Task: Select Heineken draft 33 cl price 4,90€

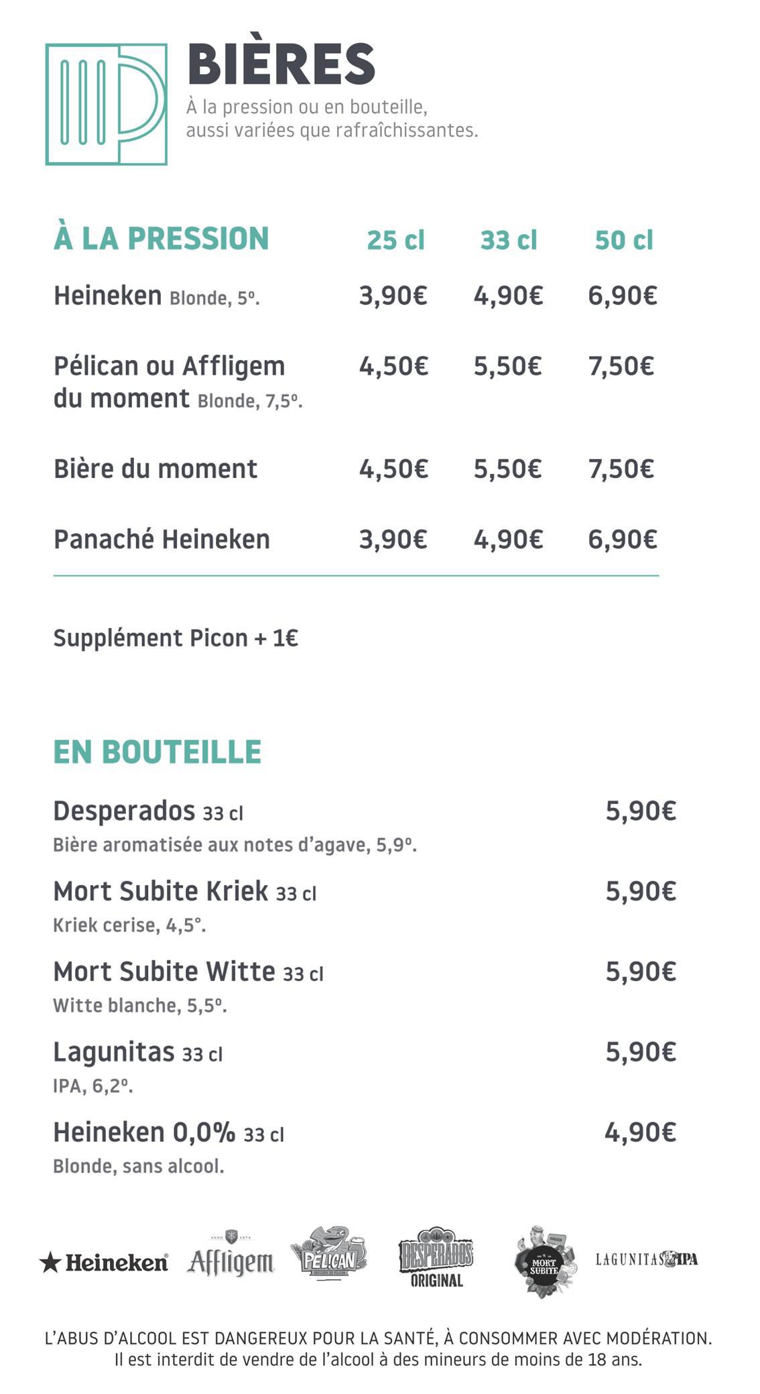Action: click(508, 295)
